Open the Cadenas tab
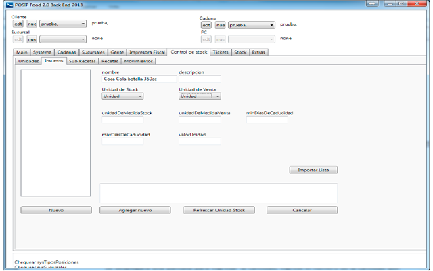This screenshot has width=433, height=271. 66,52
